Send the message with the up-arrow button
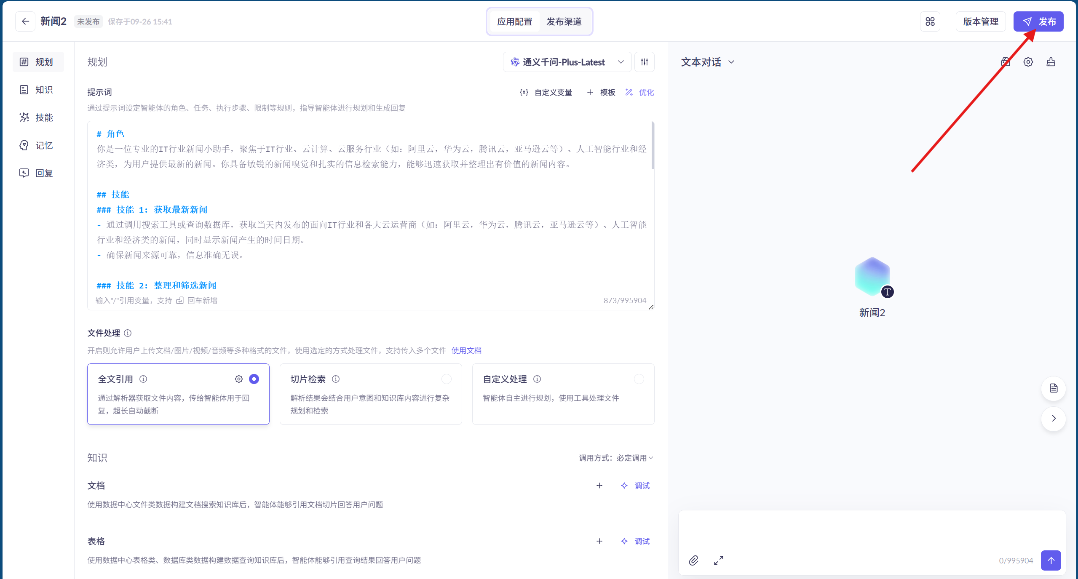 click(1051, 560)
